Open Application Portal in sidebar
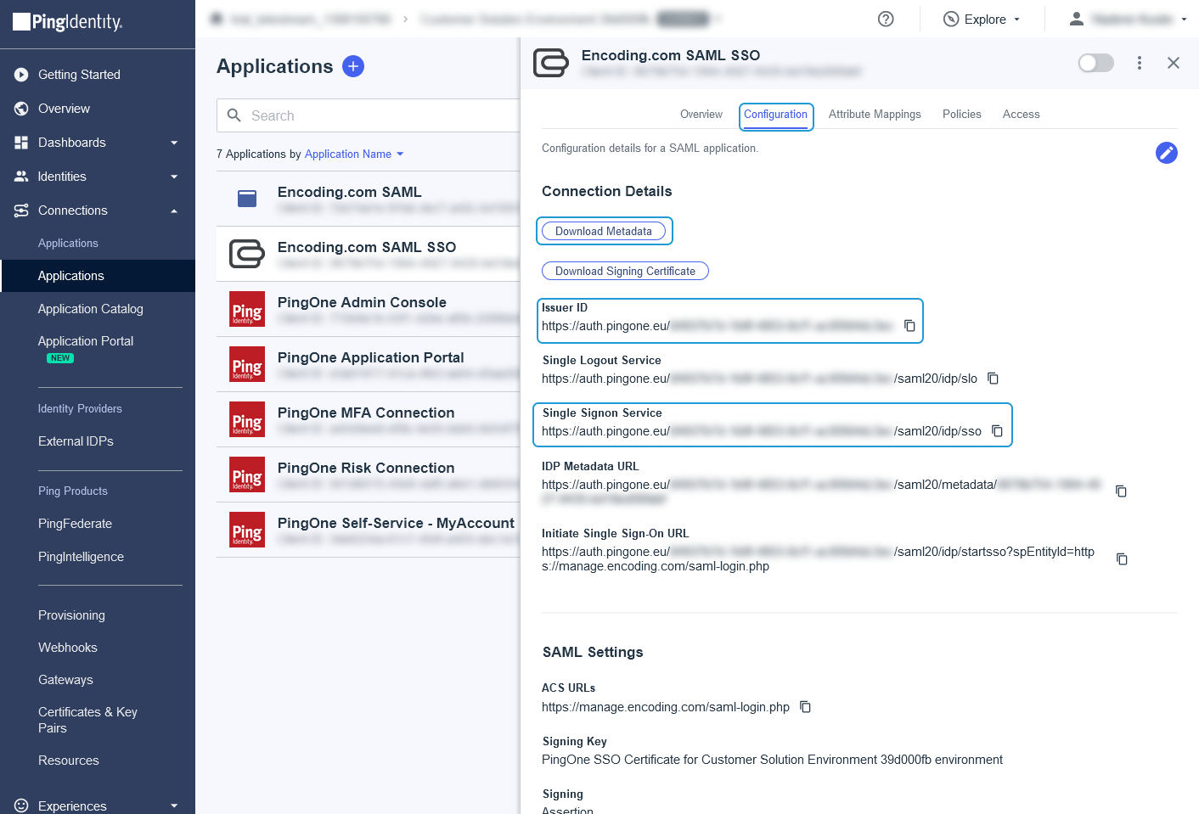Image resolution: width=1199 pixels, height=814 pixels. [x=86, y=341]
